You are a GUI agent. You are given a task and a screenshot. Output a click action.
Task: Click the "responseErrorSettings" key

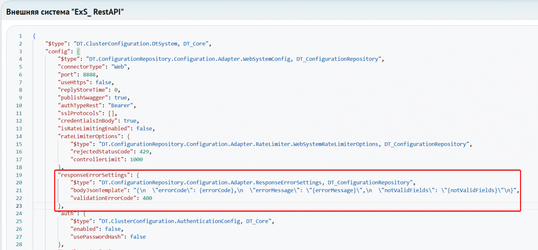click(x=94, y=175)
